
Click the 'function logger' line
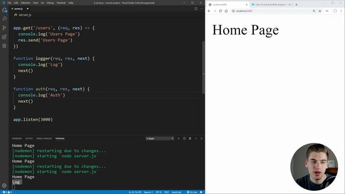(x=54, y=58)
